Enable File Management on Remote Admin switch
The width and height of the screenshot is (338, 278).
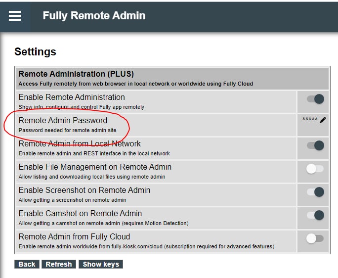(x=315, y=169)
